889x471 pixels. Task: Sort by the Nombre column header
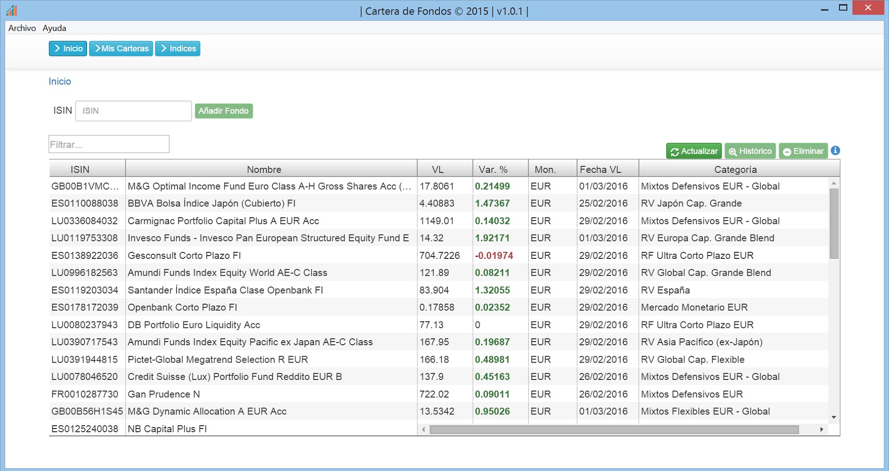point(264,169)
